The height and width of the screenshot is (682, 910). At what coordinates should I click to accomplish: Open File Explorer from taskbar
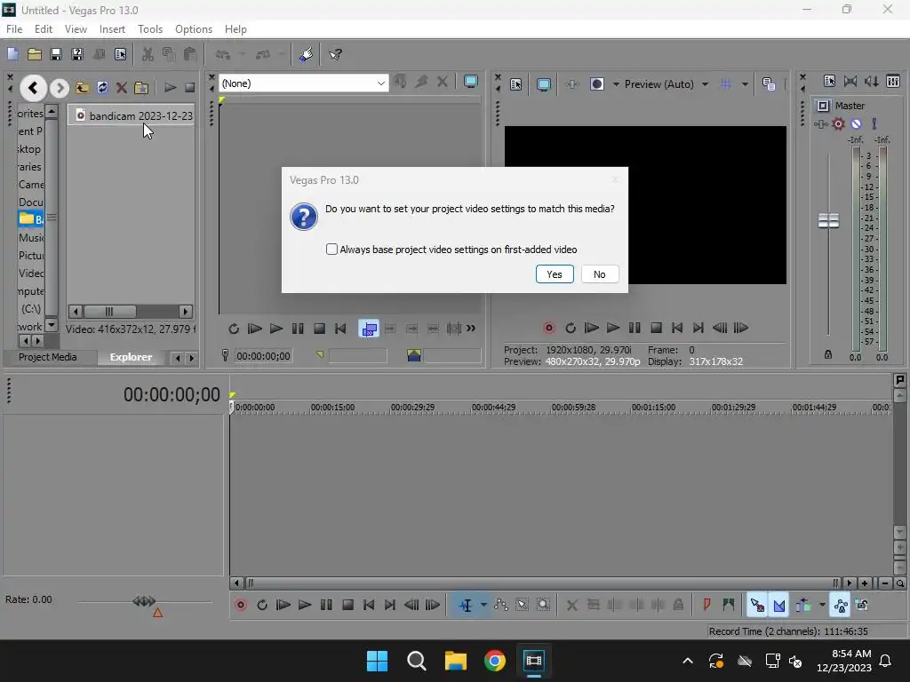(x=456, y=661)
